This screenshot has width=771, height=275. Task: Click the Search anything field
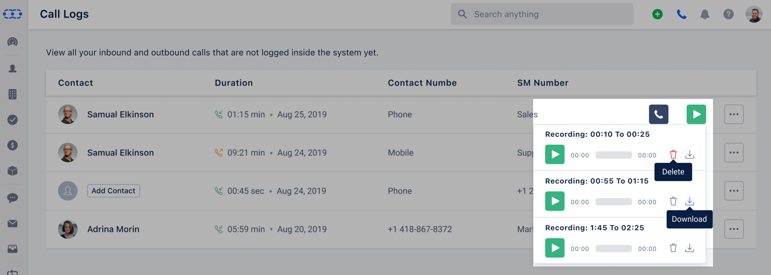[542, 14]
